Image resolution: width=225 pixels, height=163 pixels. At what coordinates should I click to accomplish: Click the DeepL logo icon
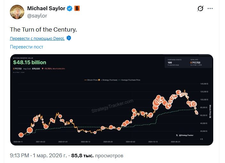coord(68,38)
